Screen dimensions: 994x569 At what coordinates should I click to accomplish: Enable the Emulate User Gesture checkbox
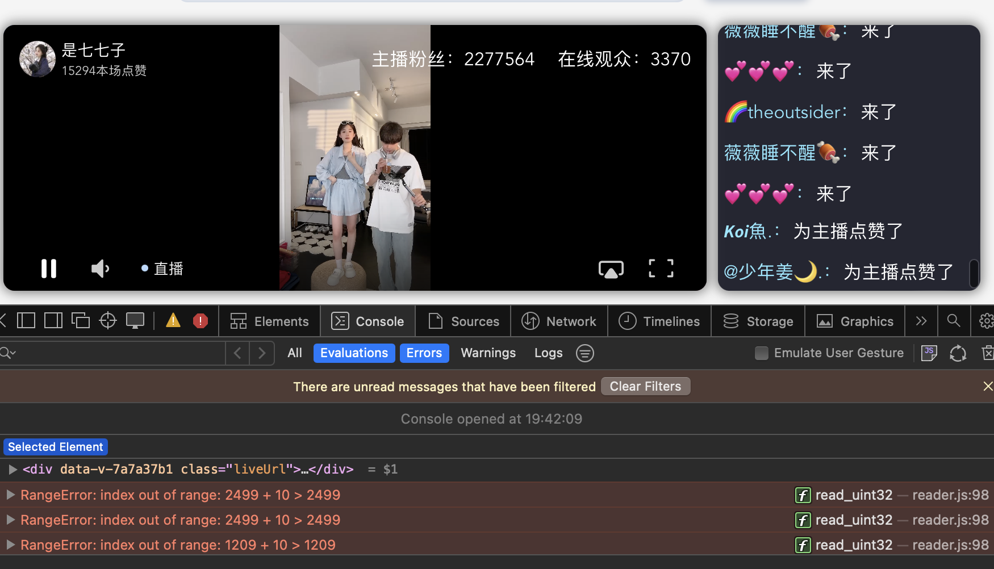point(761,353)
